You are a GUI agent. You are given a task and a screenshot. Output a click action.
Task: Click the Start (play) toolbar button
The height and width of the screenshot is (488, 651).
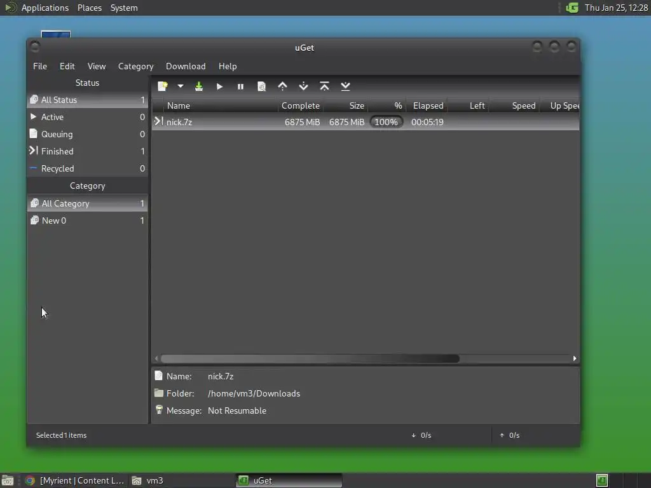click(x=219, y=86)
